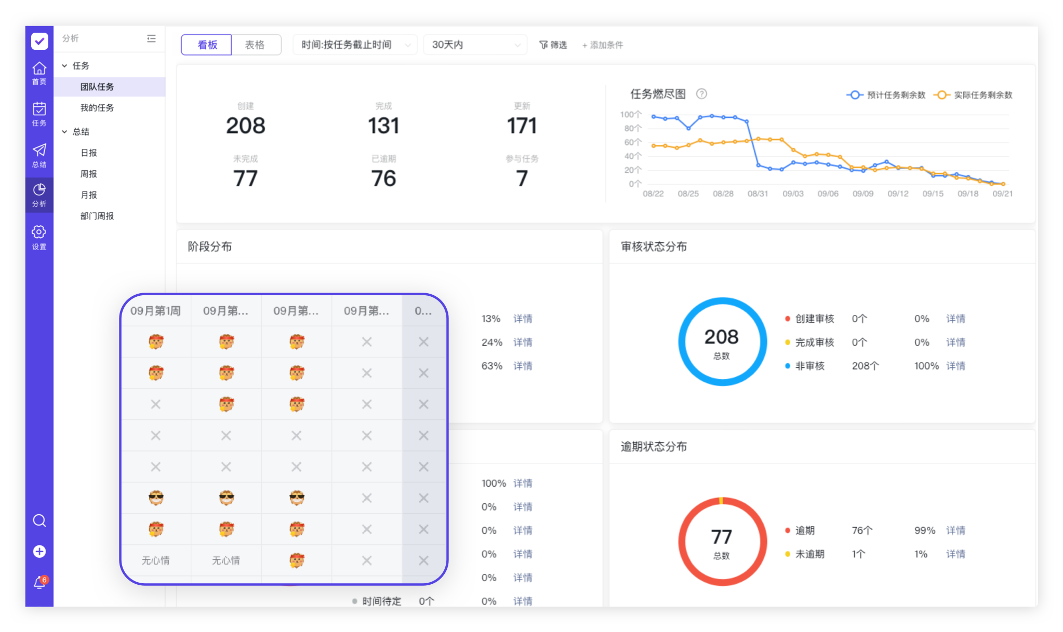Open the 30天内 time range dropdown
The width and height of the screenshot is (1063, 632).
475,45
